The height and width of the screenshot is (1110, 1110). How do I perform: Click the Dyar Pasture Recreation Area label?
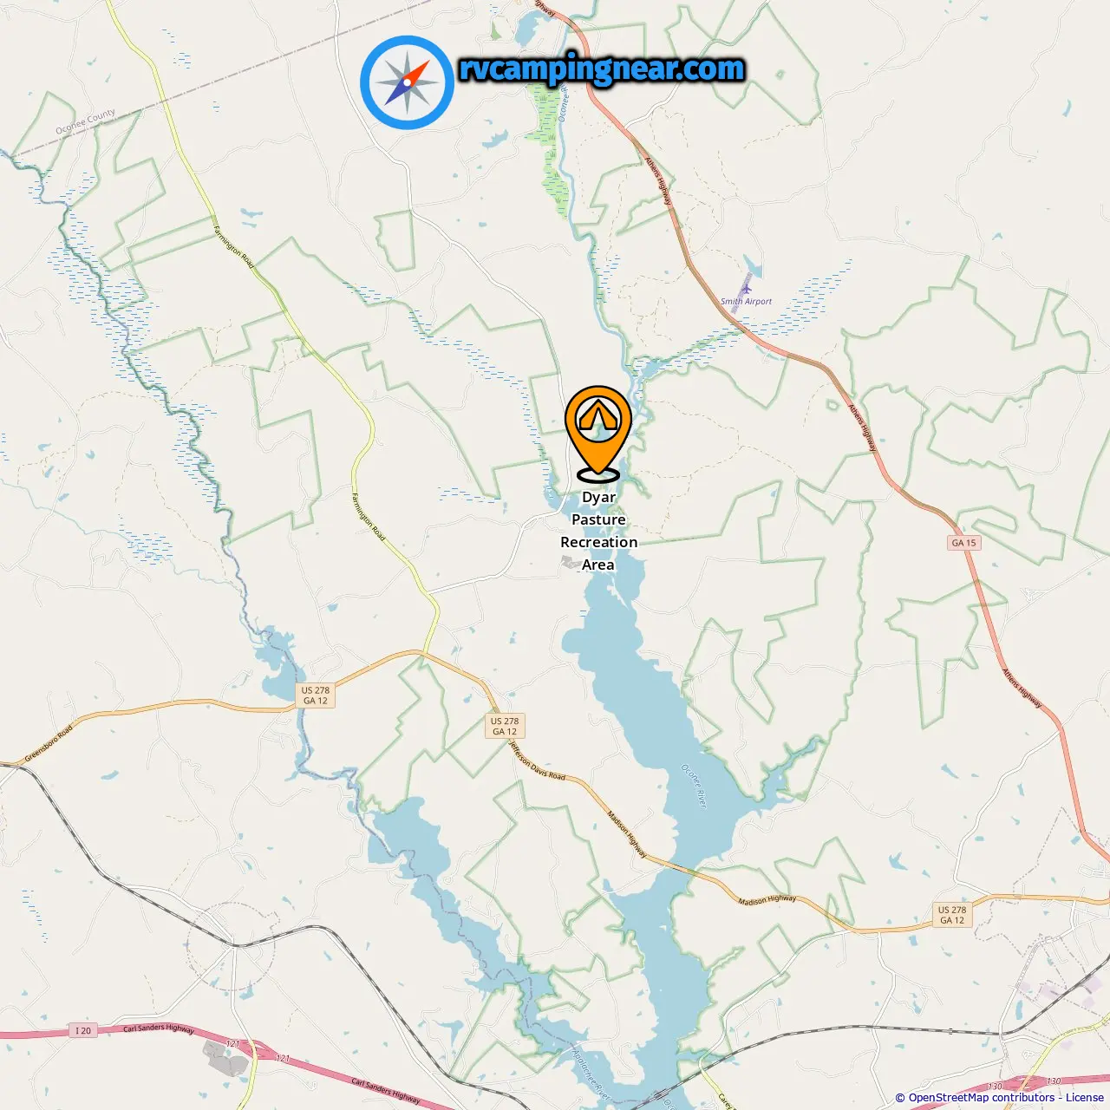point(598,531)
